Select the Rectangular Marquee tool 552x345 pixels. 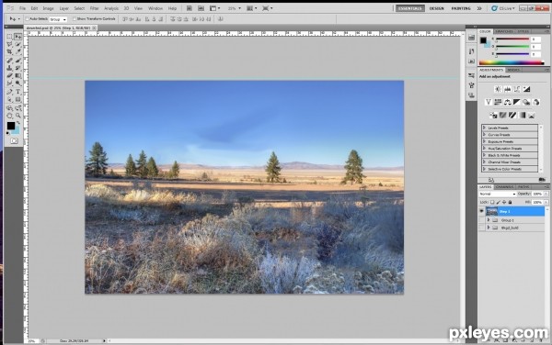pyautogui.click(x=9, y=36)
